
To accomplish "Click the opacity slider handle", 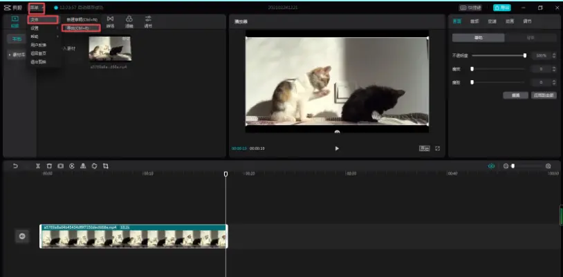I will [525, 55].
